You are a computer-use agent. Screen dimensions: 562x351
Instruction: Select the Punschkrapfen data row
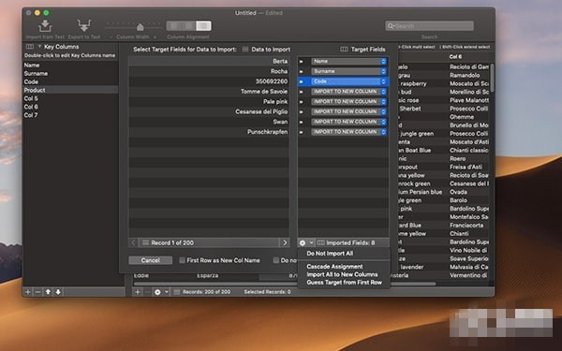click(x=209, y=132)
